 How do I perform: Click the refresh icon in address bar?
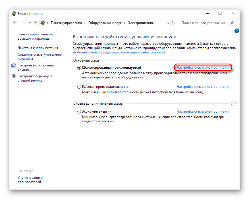pyautogui.click(x=173, y=23)
